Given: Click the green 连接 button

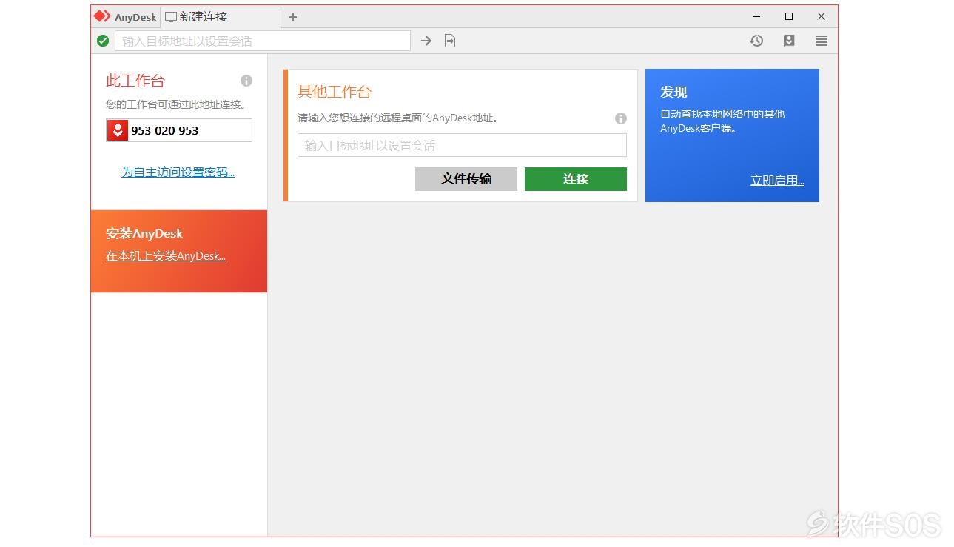Looking at the screenshot, I should (576, 179).
